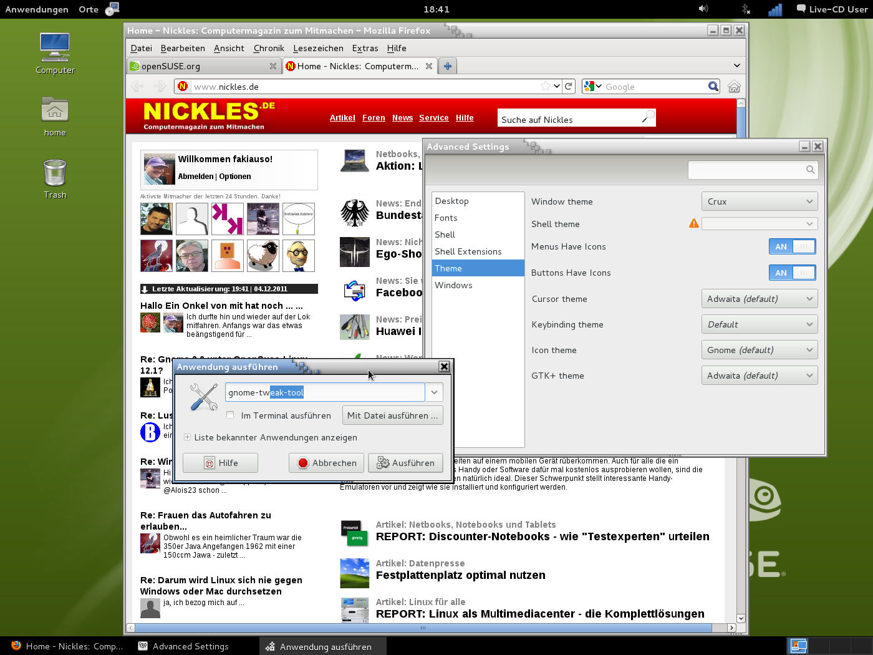Open the Bearbeiten menu
This screenshot has width=873, height=655.
point(183,48)
